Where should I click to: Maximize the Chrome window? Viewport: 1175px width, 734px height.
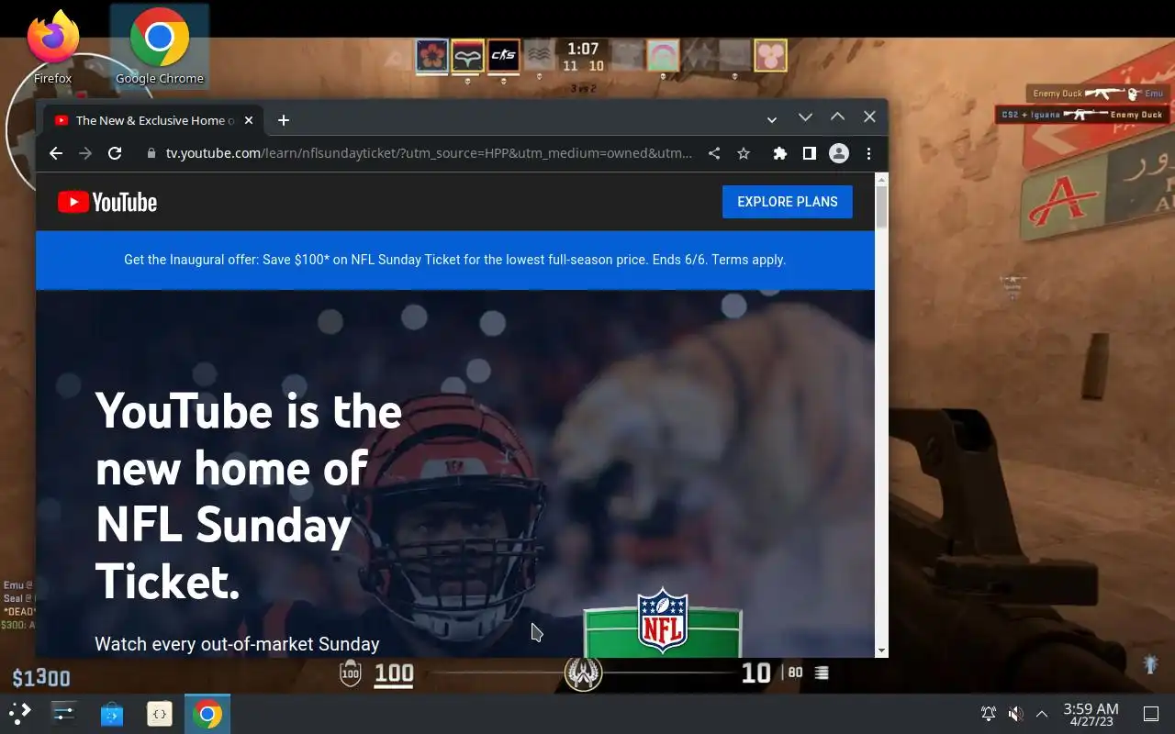click(837, 117)
